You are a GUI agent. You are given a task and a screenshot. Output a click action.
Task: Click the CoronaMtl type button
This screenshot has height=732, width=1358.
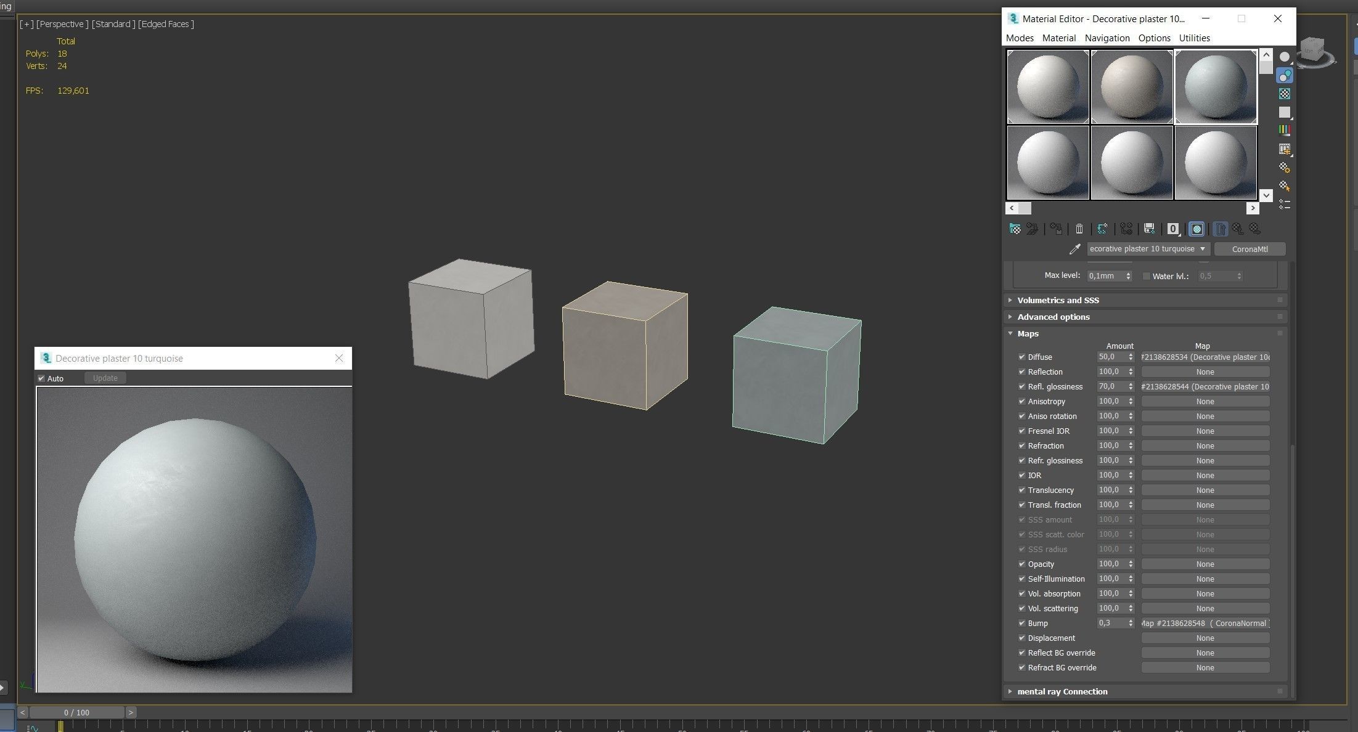tap(1250, 249)
